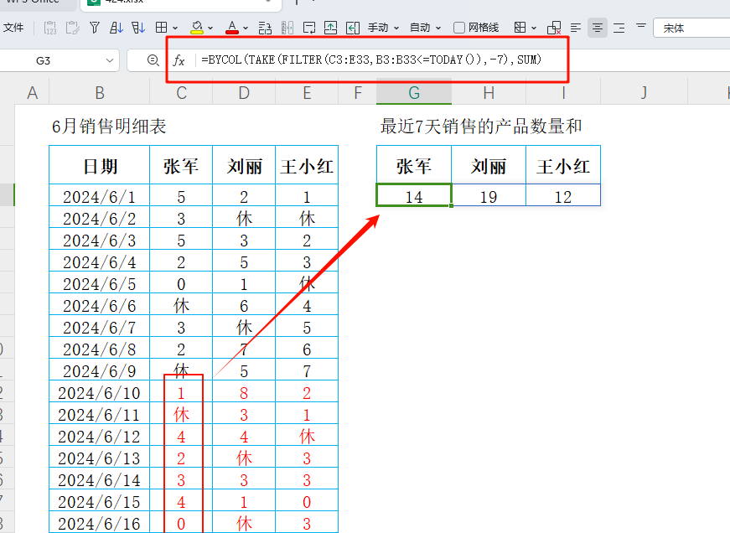The image size is (730, 533).
Task: Select the red 8 in the 2024/6/10 row
Action: [244, 392]
